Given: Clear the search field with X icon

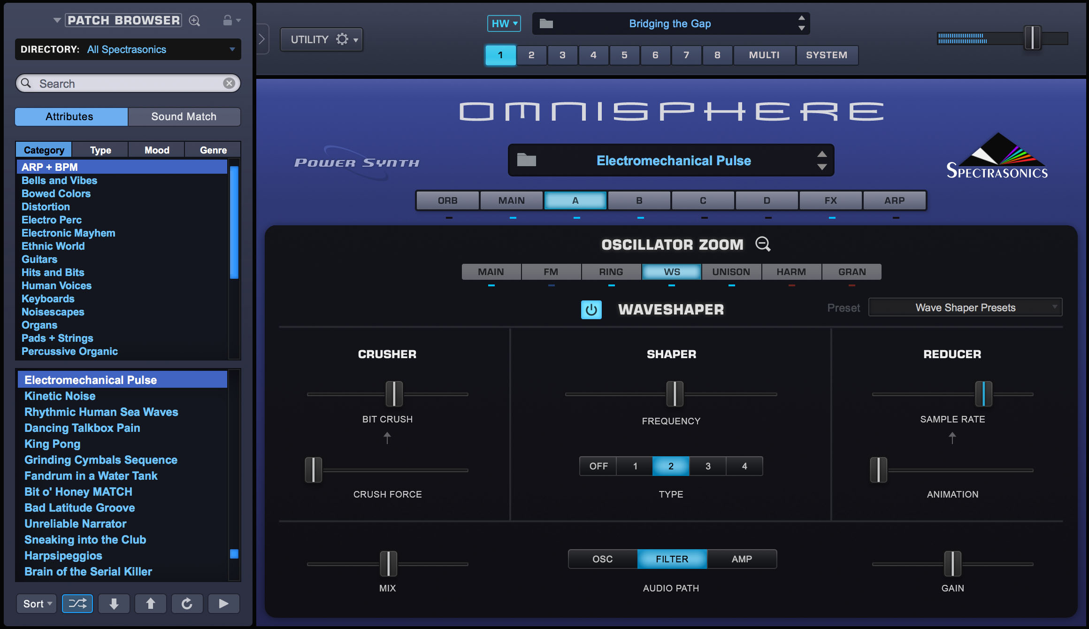Looking at the screenshot, I should point(229,83).
